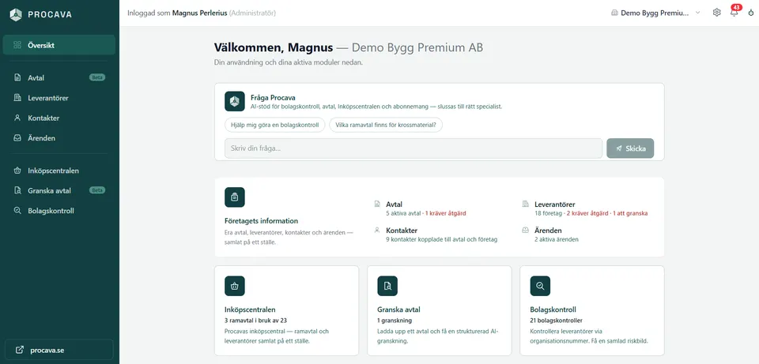The height and width of the screenshot is (364, 759).
Task: Open Ärenden link in Företagets information card
Action: point(548,231)
